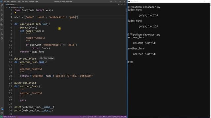This screenshot has height=118, width=211.
Task: Open the Run menu
Action: (x=26, y=1)
